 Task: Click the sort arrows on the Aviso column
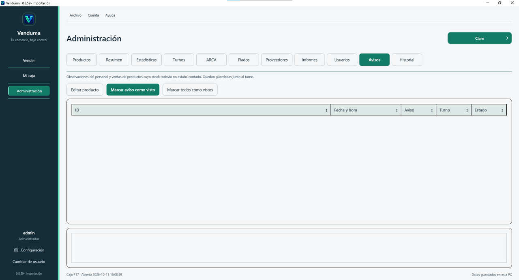(x=432, y=110)
